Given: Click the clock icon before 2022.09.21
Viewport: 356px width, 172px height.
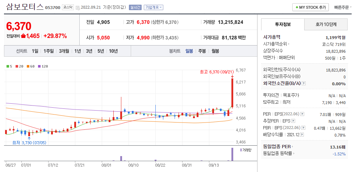Looking at the screenshot, I should click(78, 8).
